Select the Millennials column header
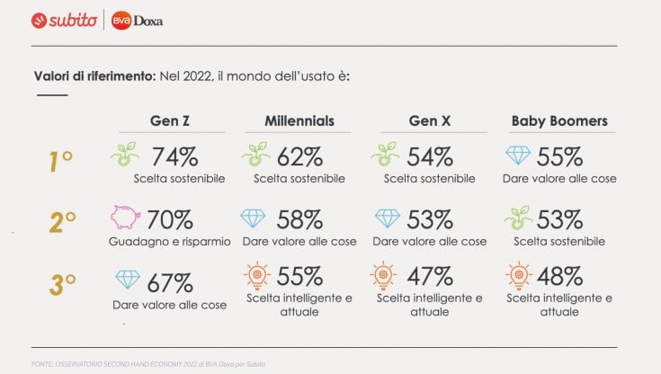The height and width of the screenshot is (374, 661). tap(299, 121)
